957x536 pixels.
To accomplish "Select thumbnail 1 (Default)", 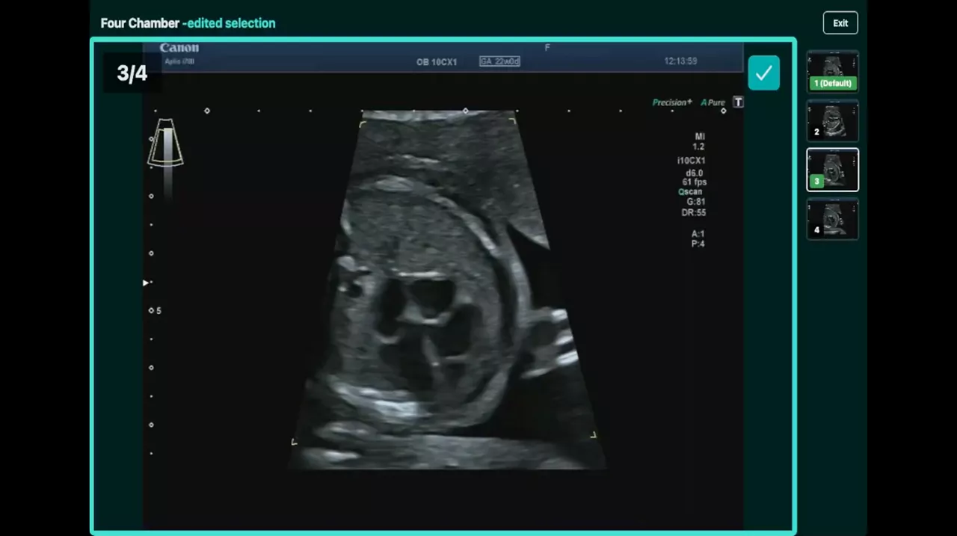I will (x=833, y=73).
